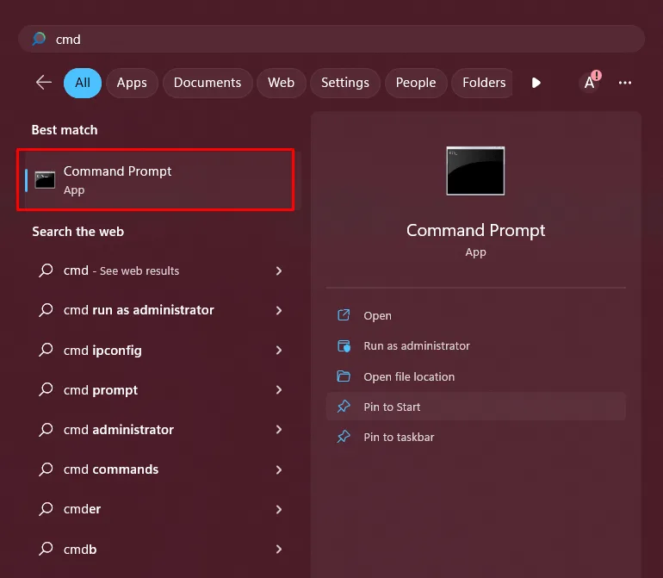Switch to the Apps filter tab
The image size is (663, 578).
[132, 83]
